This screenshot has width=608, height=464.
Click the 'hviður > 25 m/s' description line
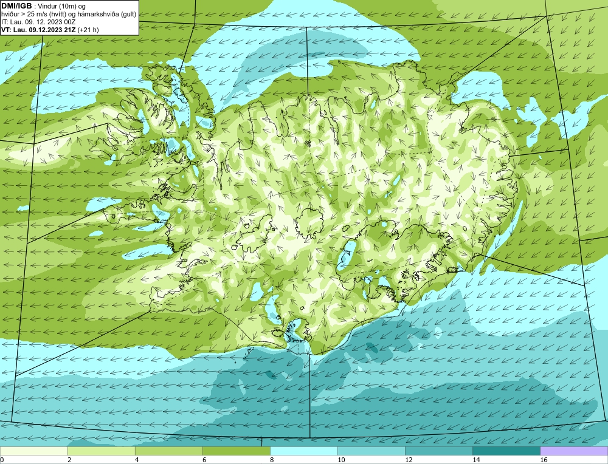coord(69,15)
